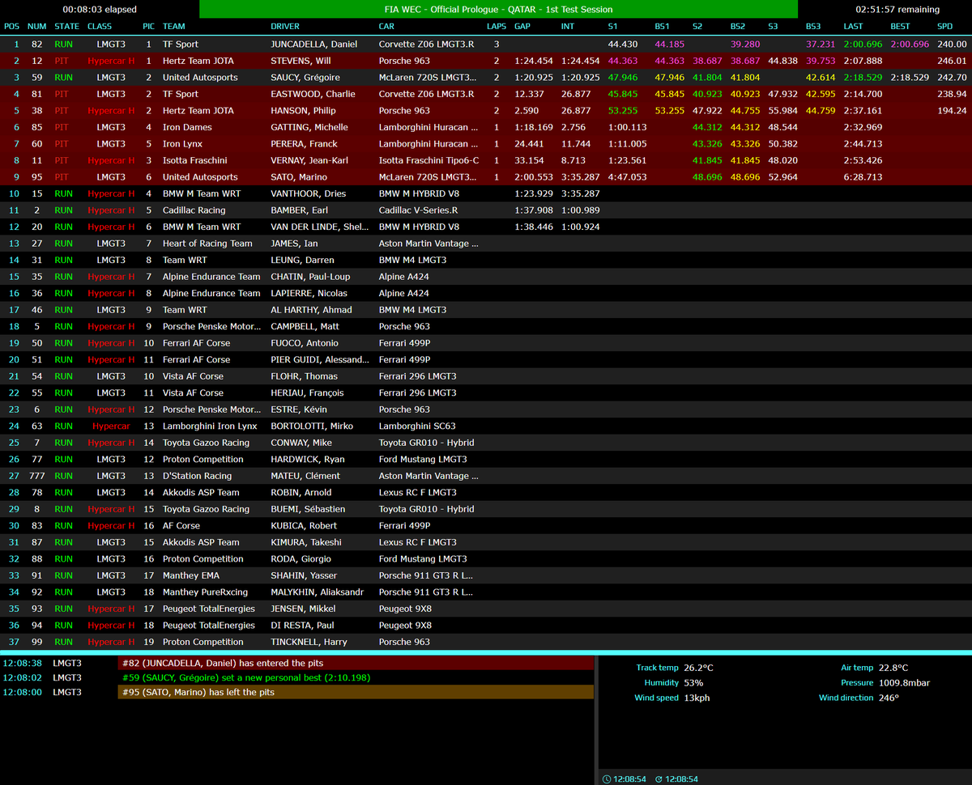Click the Iron Dames team name
Image resolution: width=972 pixels, height=785 pixels.
[187, 127]
